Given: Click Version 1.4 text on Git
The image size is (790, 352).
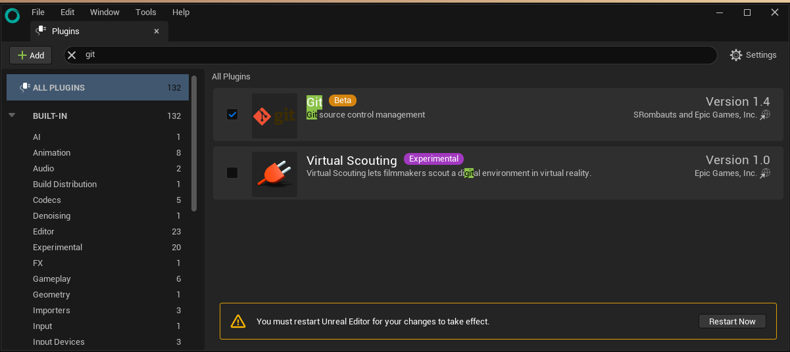Looking at the screenshot, I should tap(737, 102).
